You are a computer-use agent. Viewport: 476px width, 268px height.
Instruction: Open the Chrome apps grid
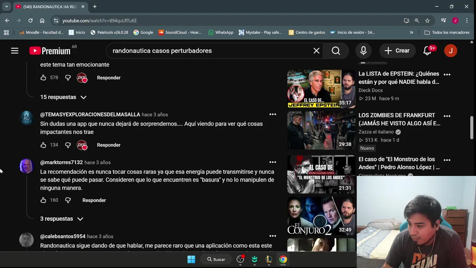click(x=6, y=32)
